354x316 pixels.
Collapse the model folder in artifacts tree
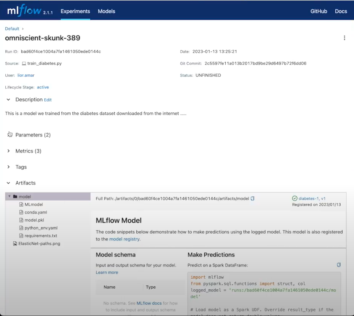coord(9,196)
